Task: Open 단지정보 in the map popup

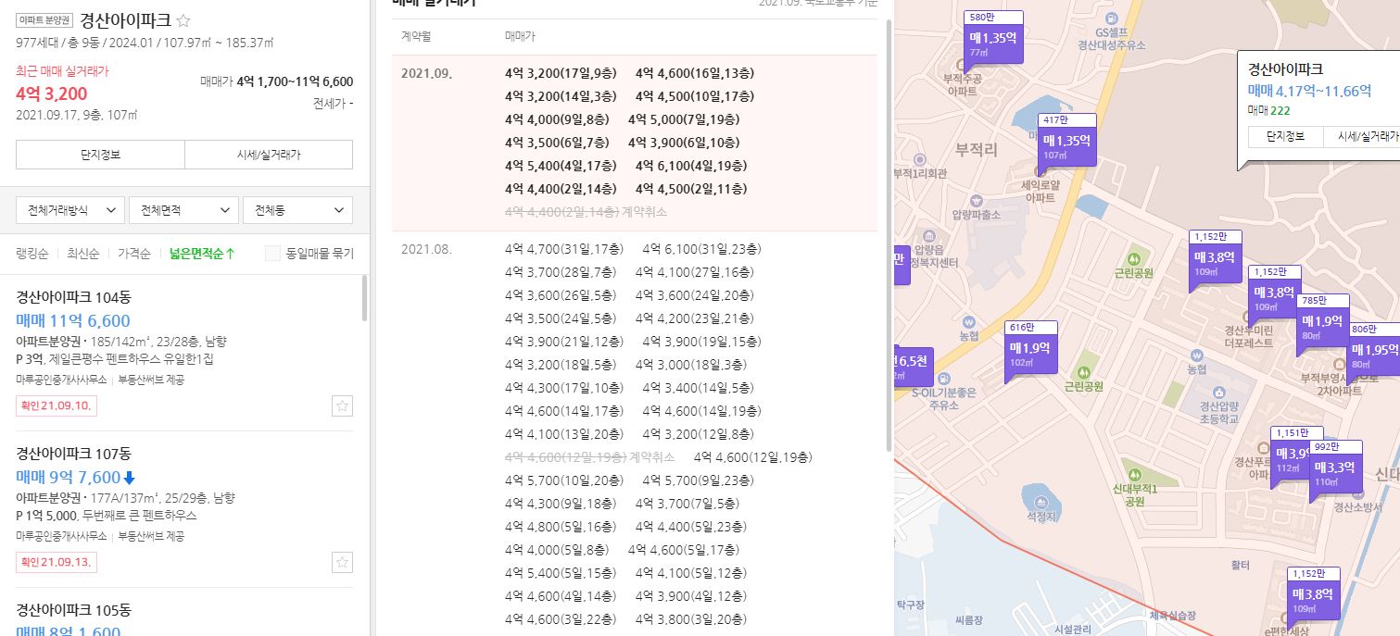Action: point(1285,136)
